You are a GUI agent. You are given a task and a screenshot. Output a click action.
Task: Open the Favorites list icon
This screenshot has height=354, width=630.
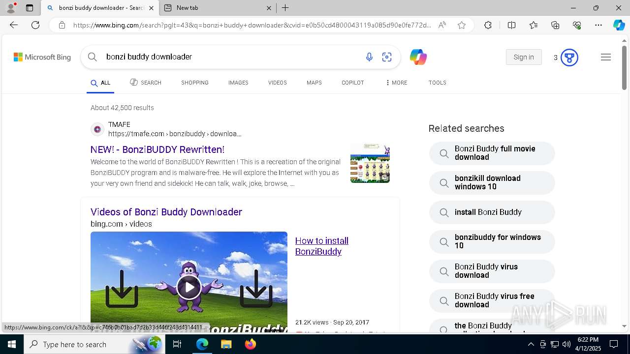[534, 25]
